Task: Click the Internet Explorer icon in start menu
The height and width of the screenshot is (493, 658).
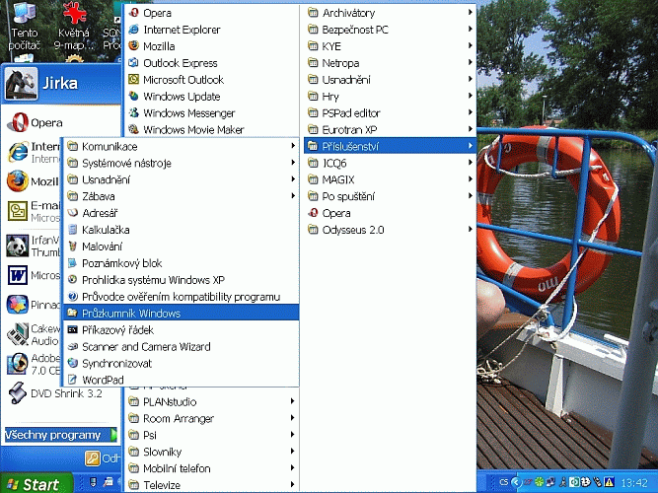Action: click(18, 152)
